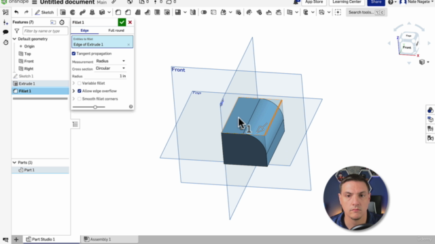
Task: Collapse the Parts (1) list
Action: click(x=14, y=163)
